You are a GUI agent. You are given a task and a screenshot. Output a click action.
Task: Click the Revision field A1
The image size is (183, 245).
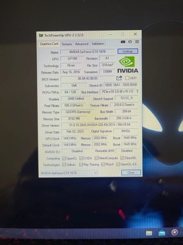107,58
